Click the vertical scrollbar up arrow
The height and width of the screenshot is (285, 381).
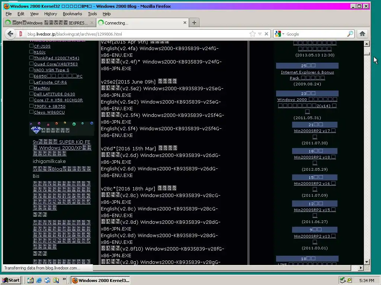coord(366,44)
